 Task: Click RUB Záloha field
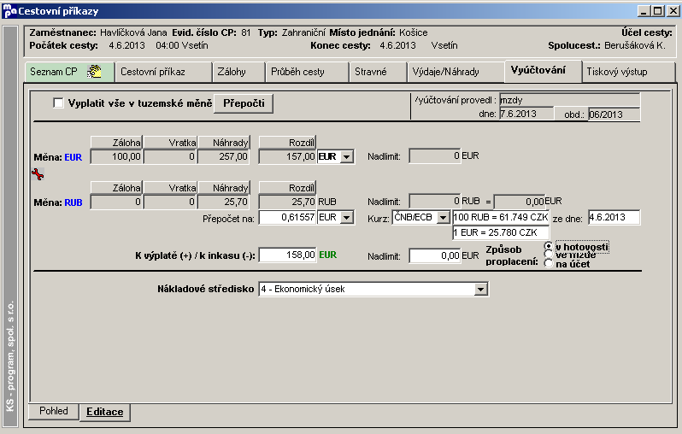pyautogui.click(x=116, y=202)
